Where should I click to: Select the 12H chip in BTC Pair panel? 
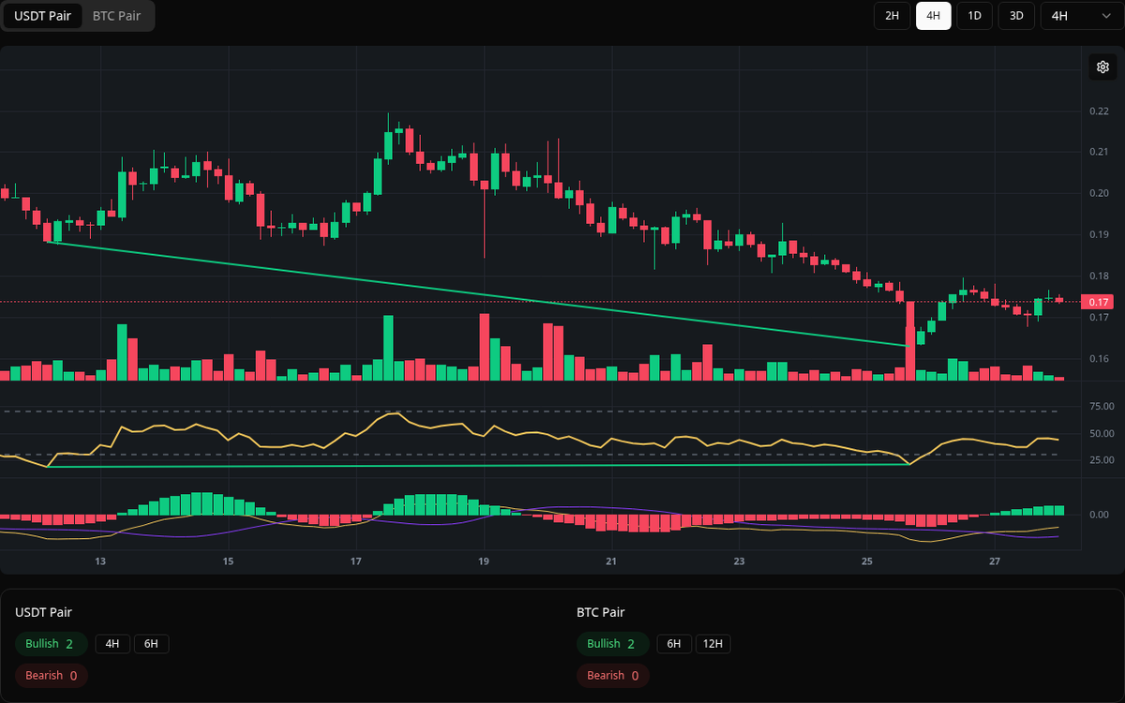pos(712,644)
